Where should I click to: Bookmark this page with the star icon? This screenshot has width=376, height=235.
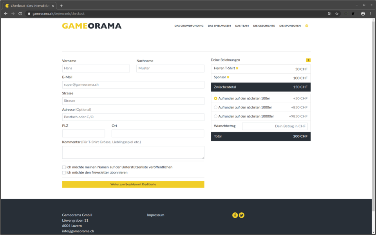click(x=337, y=14)
